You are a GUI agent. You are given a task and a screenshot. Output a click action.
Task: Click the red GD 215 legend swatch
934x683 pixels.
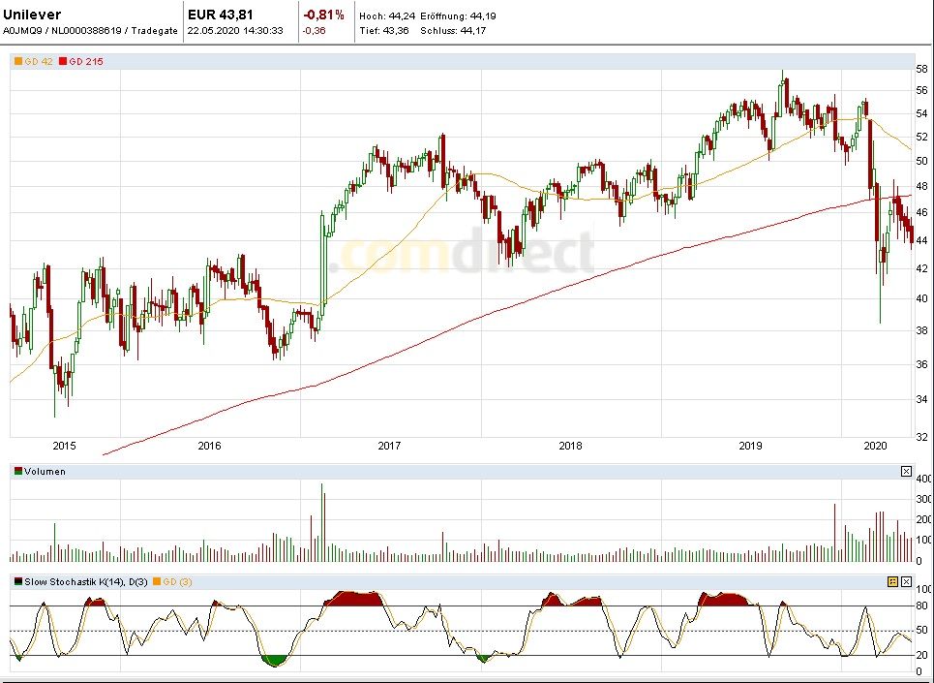63,62
